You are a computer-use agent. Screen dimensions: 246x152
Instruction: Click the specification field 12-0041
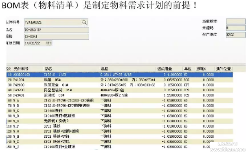(x=57, y=37)
